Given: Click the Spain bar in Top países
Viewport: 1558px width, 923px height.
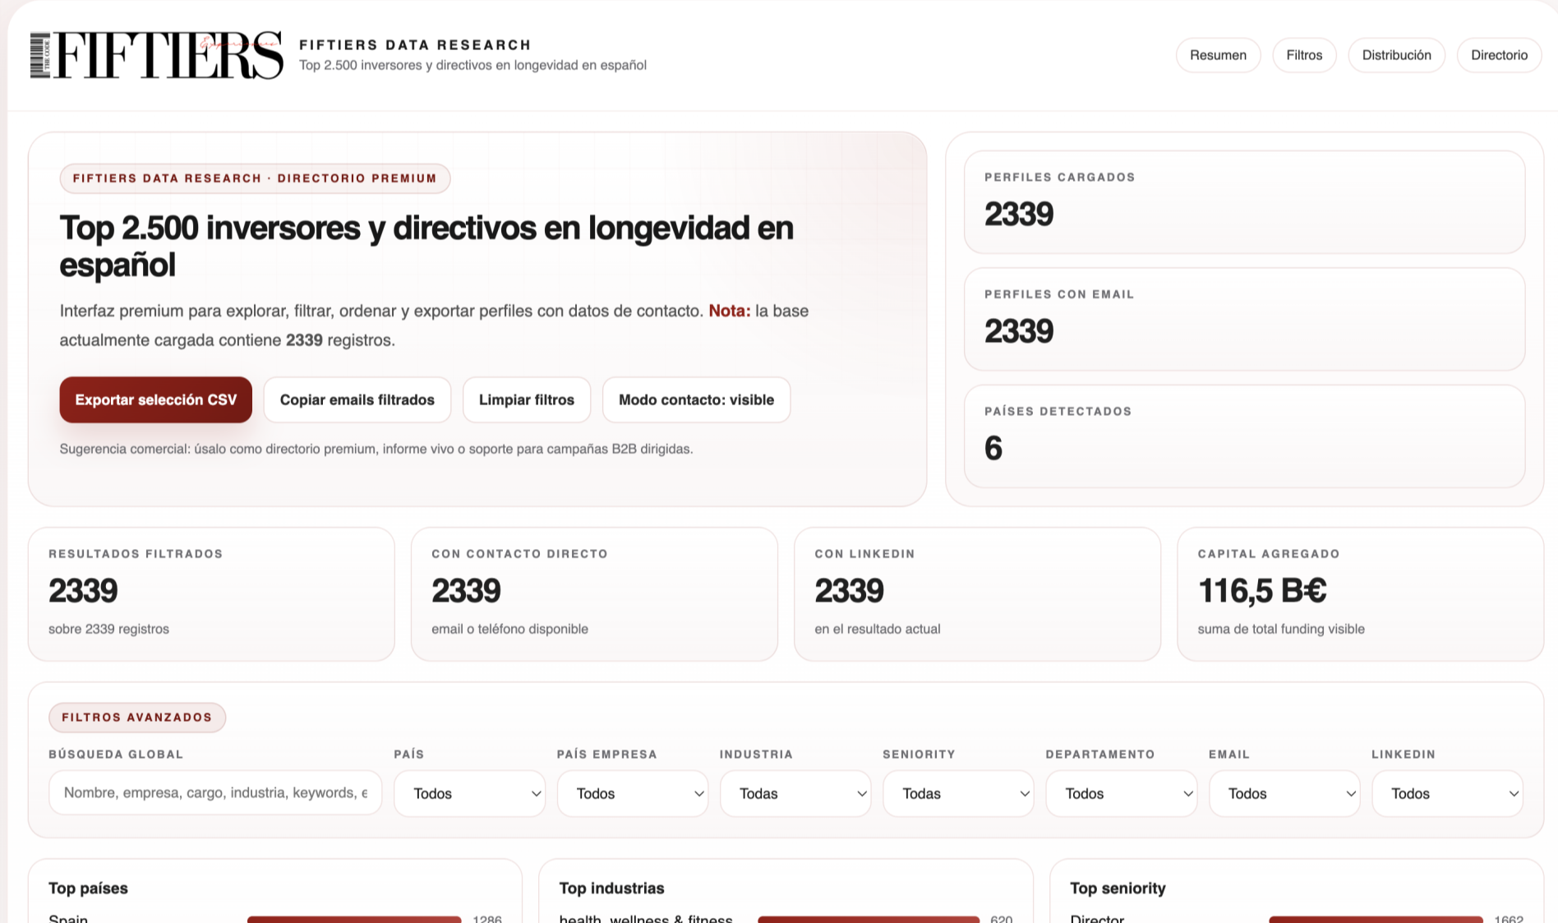Looking at the screenshot, I should 354,919.
